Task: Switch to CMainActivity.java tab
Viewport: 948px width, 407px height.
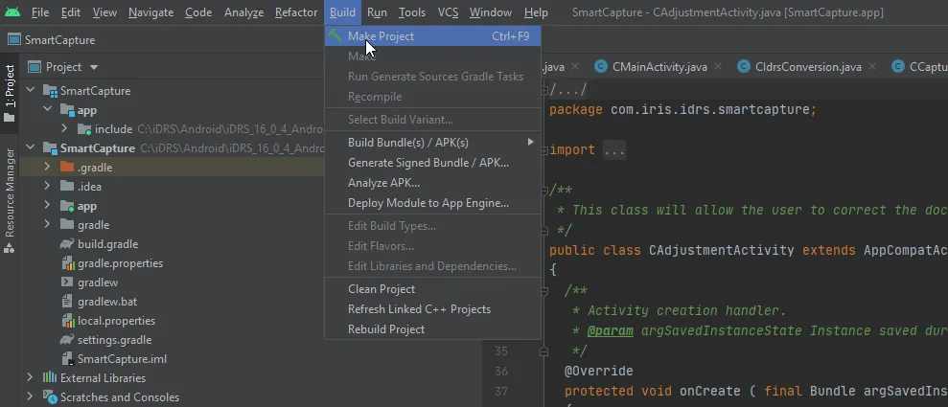Action: (x=659, y=67)
